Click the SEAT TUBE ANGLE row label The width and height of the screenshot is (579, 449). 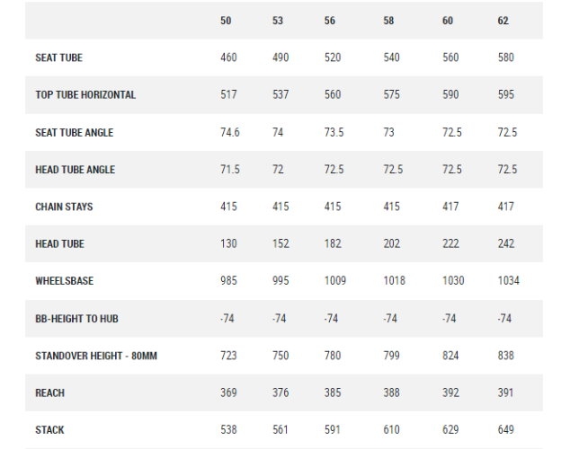(74, 132)
